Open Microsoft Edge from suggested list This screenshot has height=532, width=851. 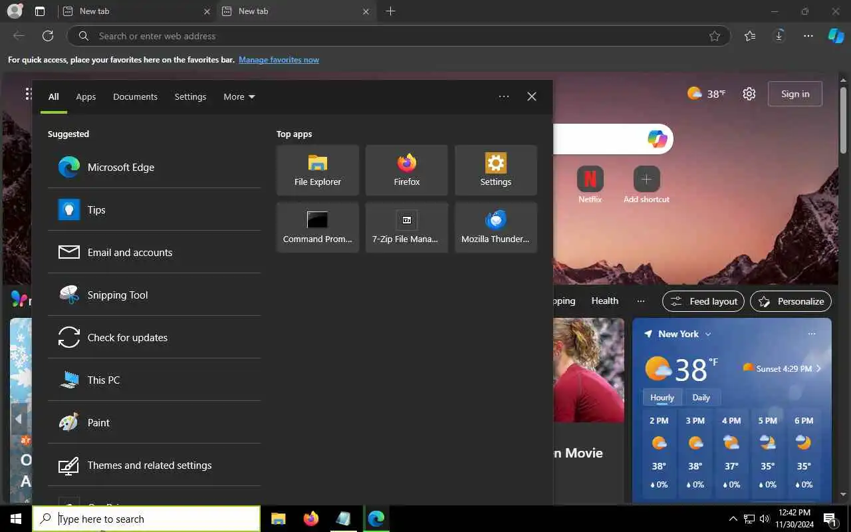click(x=154, y=167)
